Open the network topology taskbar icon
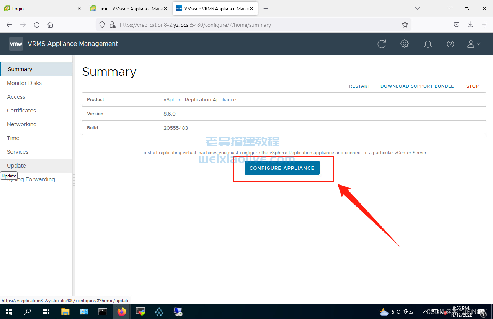This screenshot has height=319, width=493. [159, 312]
